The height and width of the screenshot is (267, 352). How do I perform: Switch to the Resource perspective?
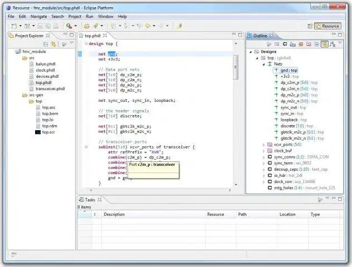click(327, 26)
